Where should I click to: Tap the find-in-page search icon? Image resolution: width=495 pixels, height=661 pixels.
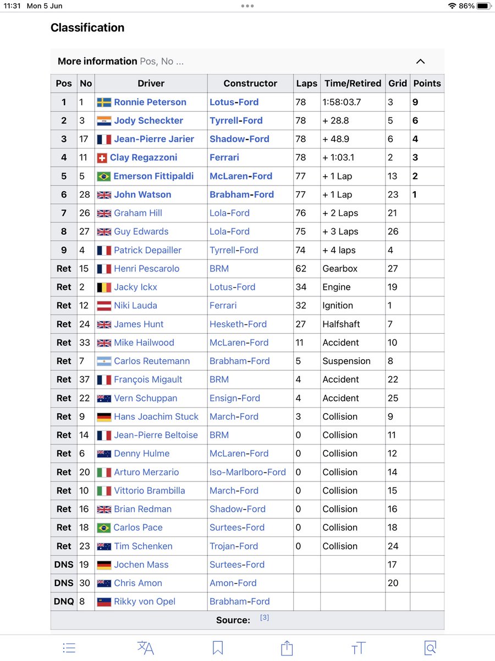pyautogui.click(x=430, y=648)
